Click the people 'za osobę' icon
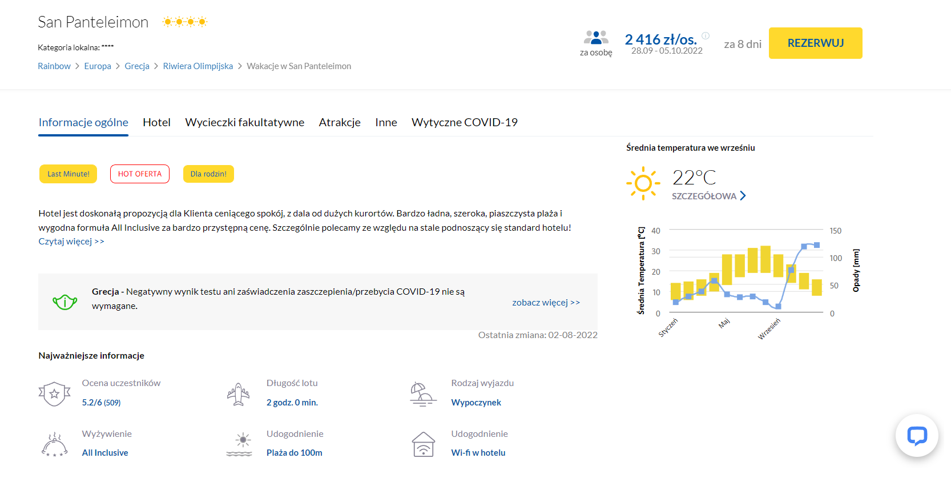The height and width of the screenshot is (486, 951). point(596,38)
